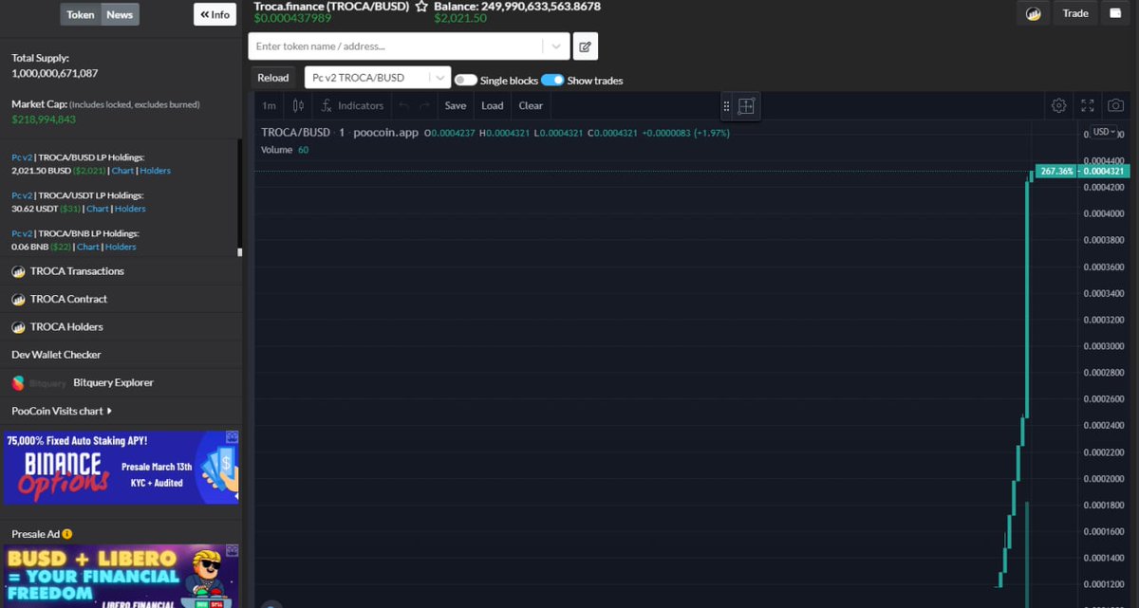Click the Presale Ad info icon
The image size is (1139, 608).
(67, 534)
